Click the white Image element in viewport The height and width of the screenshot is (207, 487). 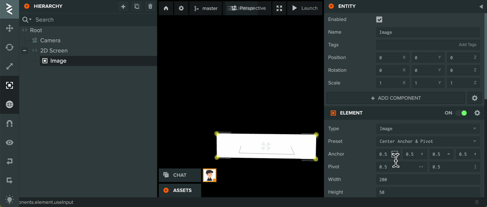coord(266,146)
